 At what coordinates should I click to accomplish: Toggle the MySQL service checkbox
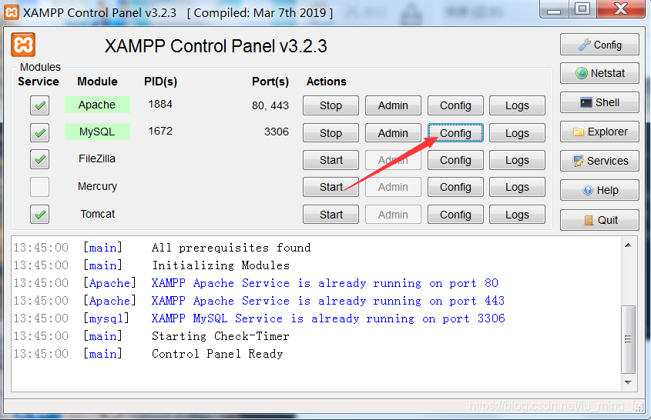click(x=39, y=132)
